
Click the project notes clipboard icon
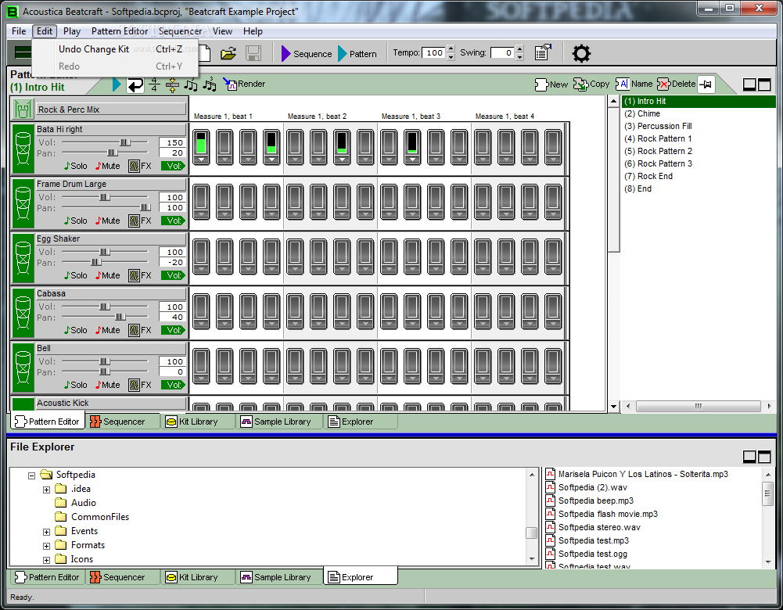tap(542, 52)
